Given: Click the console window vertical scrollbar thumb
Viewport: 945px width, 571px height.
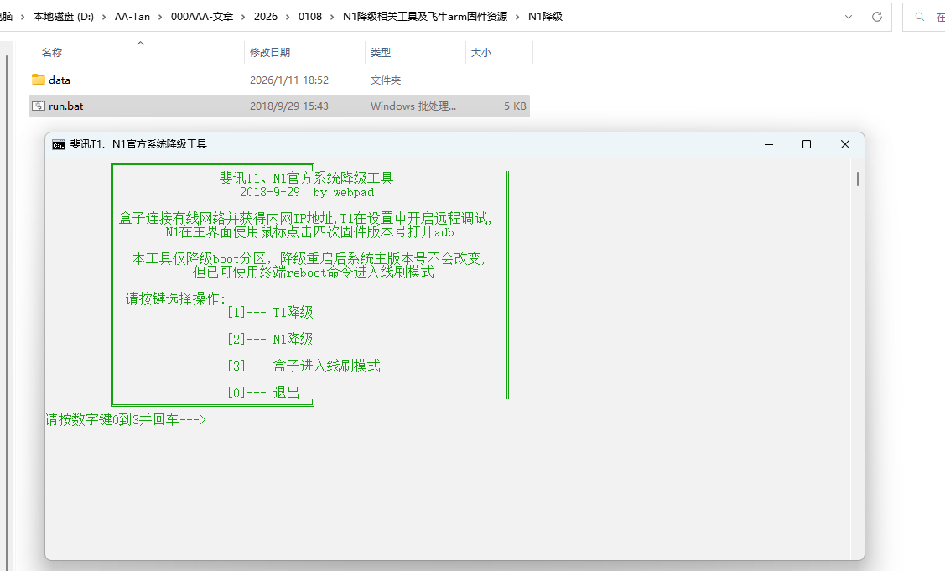Looking at the screenshot, I should 857,179.
